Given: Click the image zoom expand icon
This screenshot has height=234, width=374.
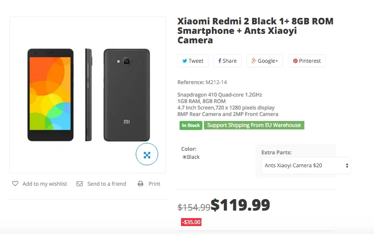Looking at the screenshot, I should [x=147, y=155].
